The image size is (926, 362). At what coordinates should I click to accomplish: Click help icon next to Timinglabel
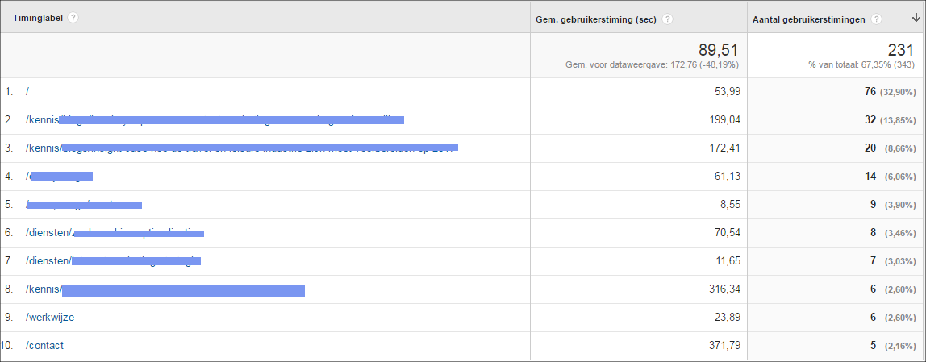pyautogui.click(x=73, y=18)
